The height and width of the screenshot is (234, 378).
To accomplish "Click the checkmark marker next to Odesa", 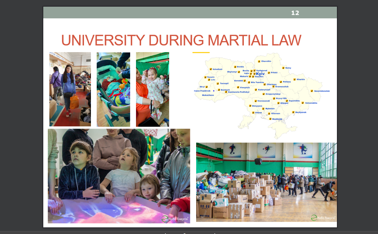I will (253, 112).
